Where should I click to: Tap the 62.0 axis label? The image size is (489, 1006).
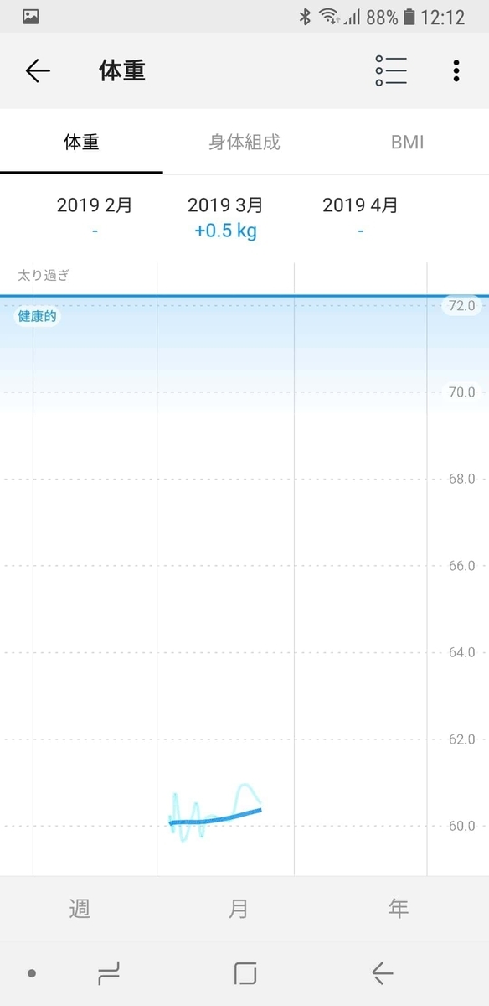point(461,739)
